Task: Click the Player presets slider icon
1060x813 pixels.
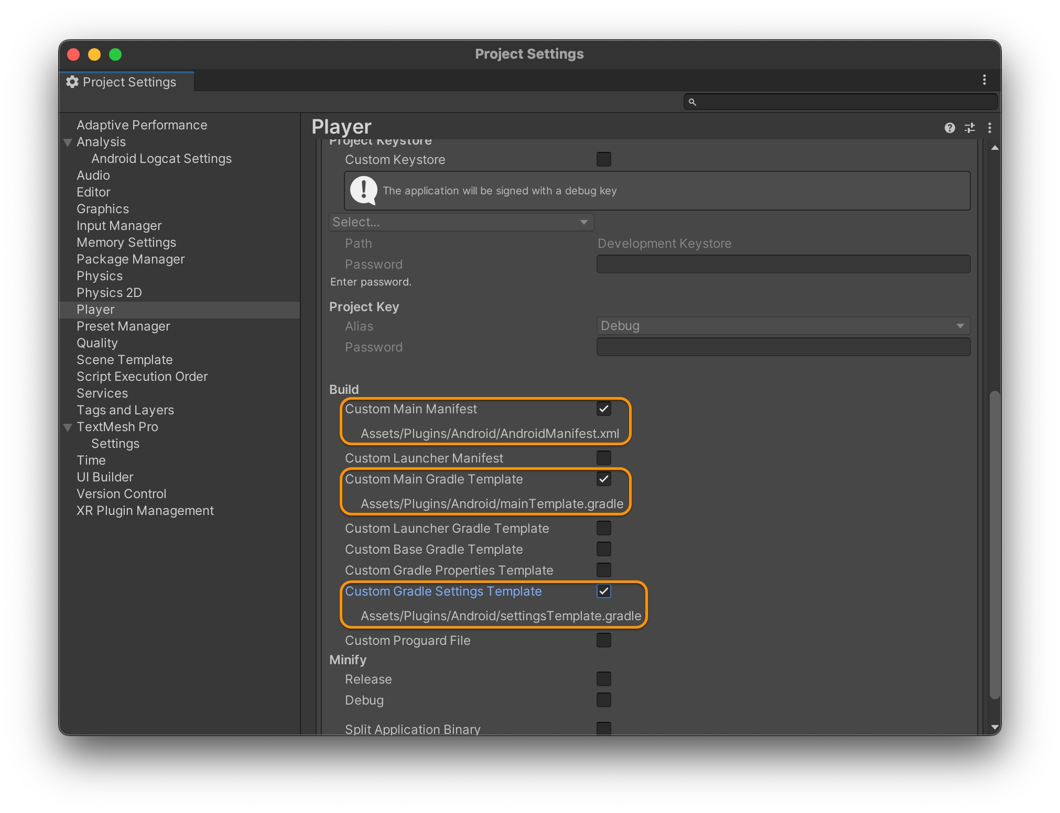Action: pos(969,128)
